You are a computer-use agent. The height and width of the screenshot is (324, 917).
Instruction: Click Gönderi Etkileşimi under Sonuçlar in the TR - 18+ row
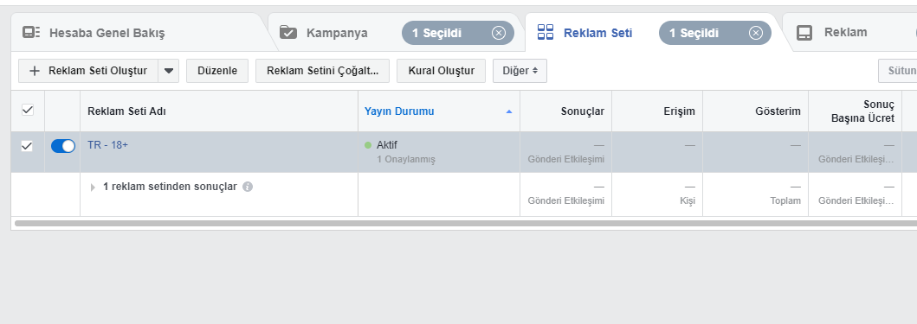565,159
